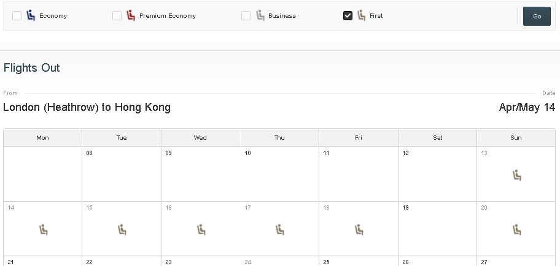Tick the Premium Economy checkbox

[x=117, y=16]
